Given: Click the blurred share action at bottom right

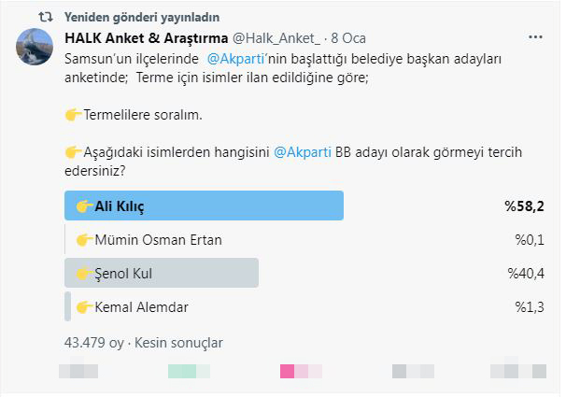Looking at the screenshot, I should pyautogui.click(x=518, y=371).
